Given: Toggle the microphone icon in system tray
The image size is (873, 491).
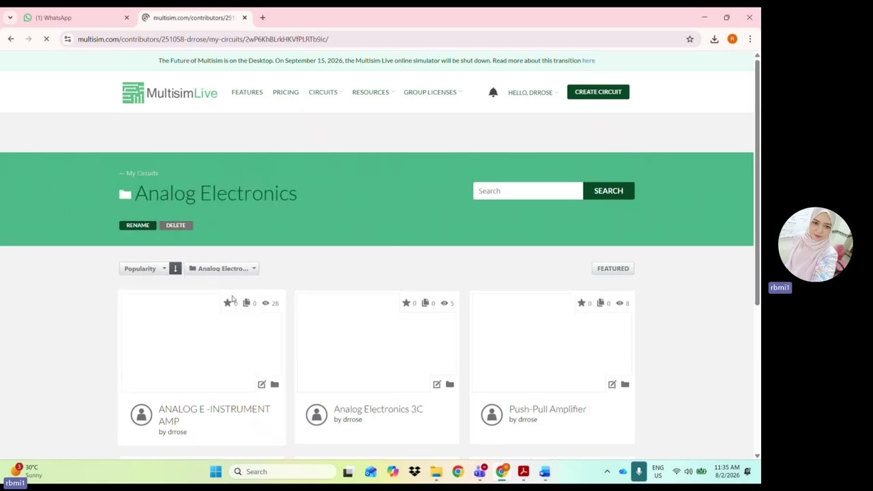Looking at the screenshot, I should (x=639, y=471).
